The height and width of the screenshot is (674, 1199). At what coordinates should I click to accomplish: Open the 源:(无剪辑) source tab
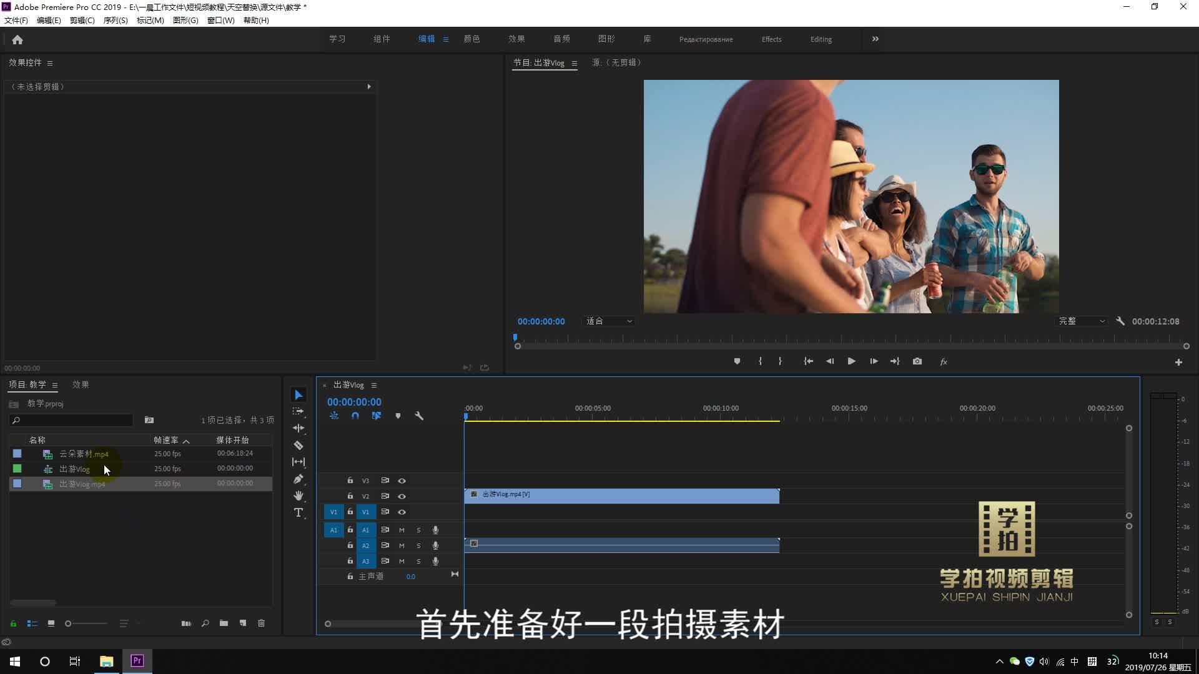tap(616, 62)
